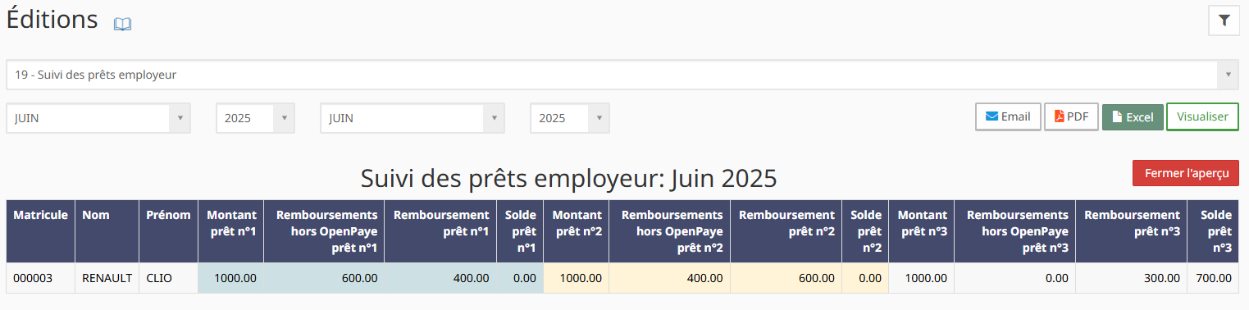Export the report as PDF
Viewport: 1249px width, 310px height.
1071,116
